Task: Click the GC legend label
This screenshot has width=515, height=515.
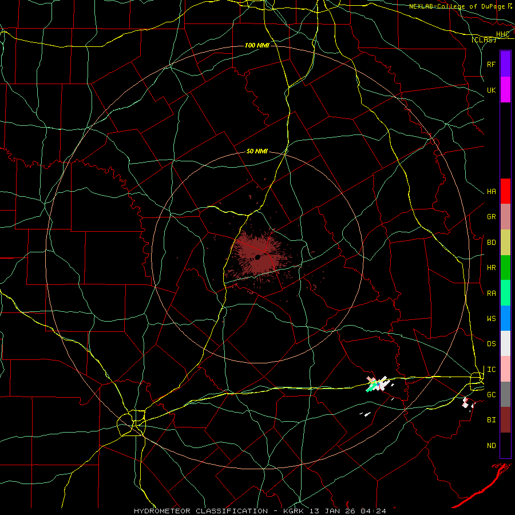Action: click(492, 395)
